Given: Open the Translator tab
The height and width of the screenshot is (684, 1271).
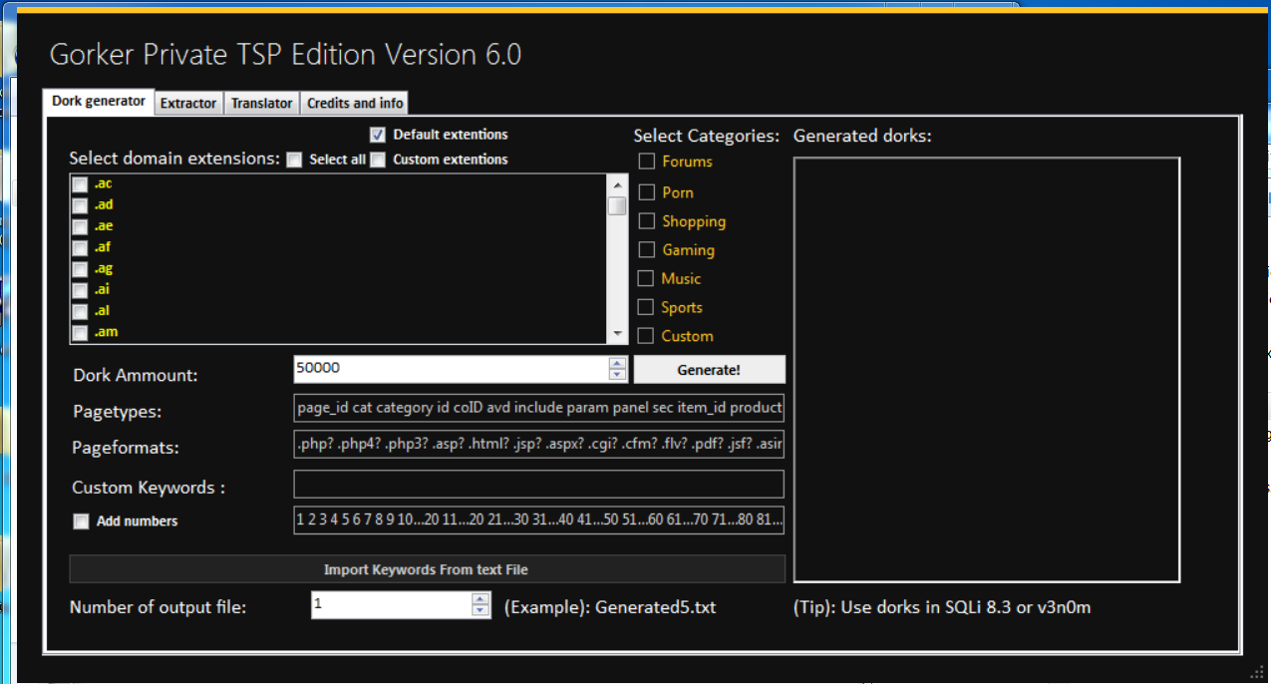Looking at the screenshot, I should coord(261,103).
